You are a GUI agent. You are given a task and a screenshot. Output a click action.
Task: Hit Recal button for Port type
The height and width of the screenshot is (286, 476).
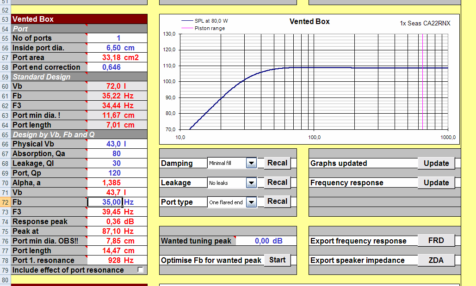[x=277, y=201]
